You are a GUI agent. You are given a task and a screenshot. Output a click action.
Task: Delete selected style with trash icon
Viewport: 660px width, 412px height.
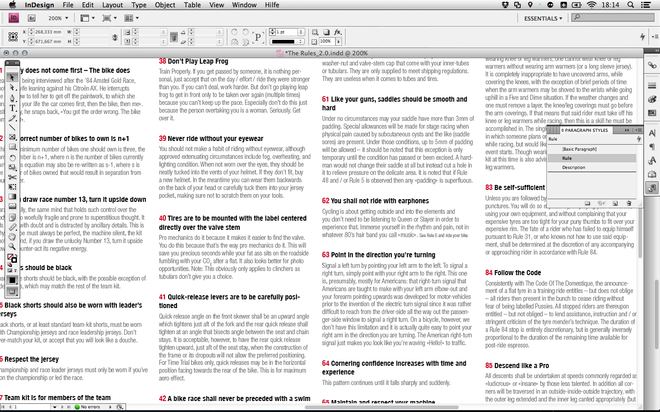click(x=629, y=203)
